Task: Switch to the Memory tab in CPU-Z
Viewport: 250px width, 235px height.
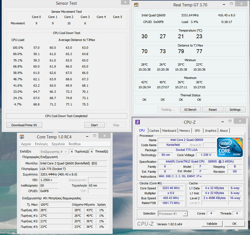Action: (185, 131)
